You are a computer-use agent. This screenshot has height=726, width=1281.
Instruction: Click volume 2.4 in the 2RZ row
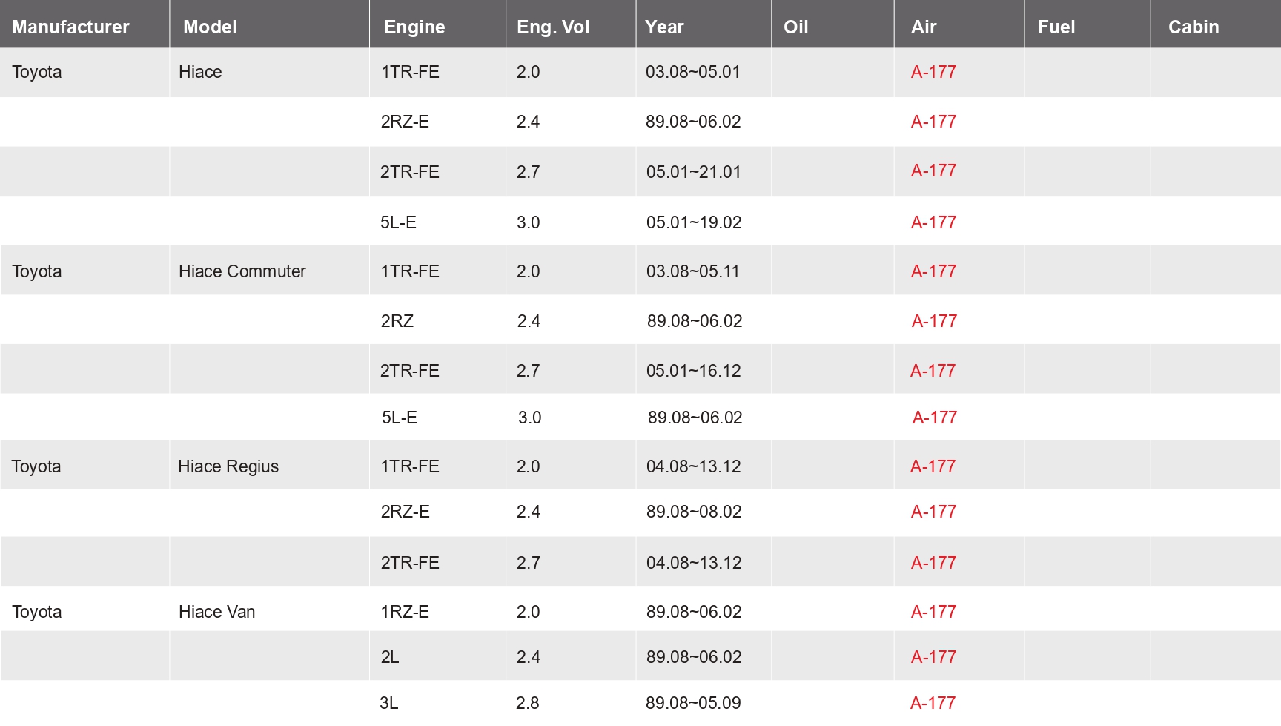529,321
